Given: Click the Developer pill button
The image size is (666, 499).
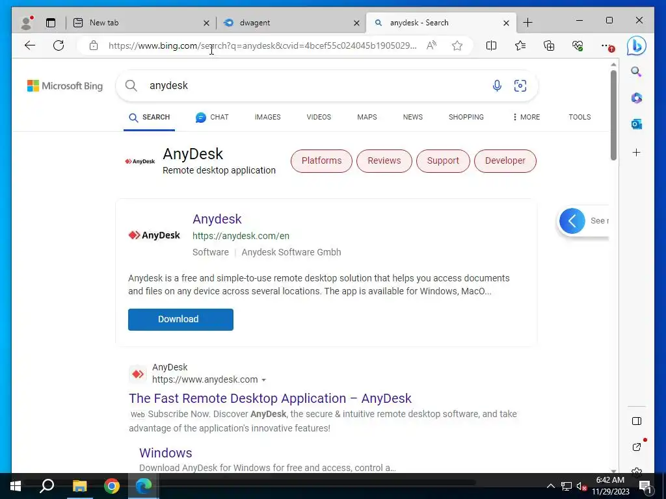Looking at the screenshot, I should point(505,161).
